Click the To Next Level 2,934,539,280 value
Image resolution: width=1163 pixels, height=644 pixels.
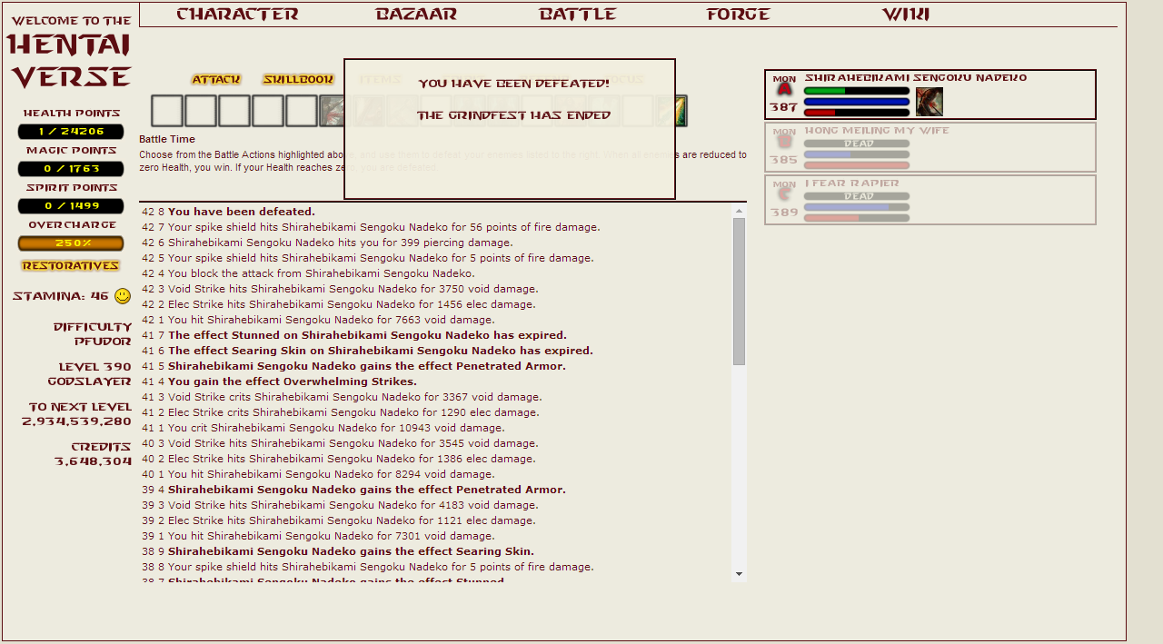coord(77,421)
